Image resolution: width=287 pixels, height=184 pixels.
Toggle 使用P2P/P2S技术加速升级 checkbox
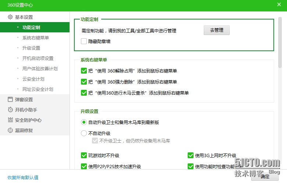(x=84, y=166)
